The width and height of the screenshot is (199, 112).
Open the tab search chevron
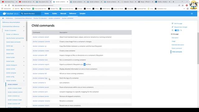182,2
